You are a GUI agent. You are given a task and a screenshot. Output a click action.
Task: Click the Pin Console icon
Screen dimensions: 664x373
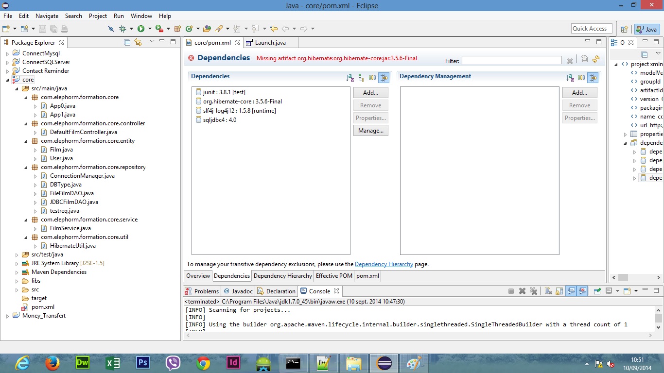pyautogui.click(x=597, y=291)
